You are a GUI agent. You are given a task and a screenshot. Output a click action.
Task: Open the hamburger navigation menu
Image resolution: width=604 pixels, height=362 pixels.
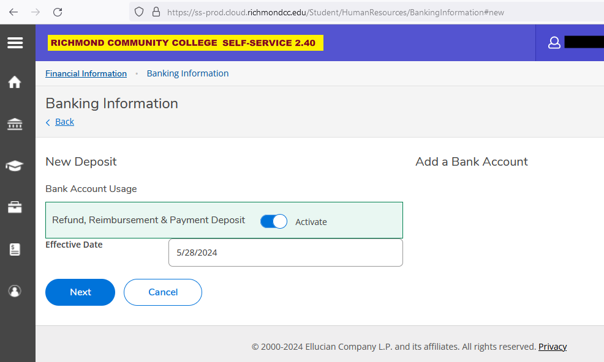click(x=15, y=43)
